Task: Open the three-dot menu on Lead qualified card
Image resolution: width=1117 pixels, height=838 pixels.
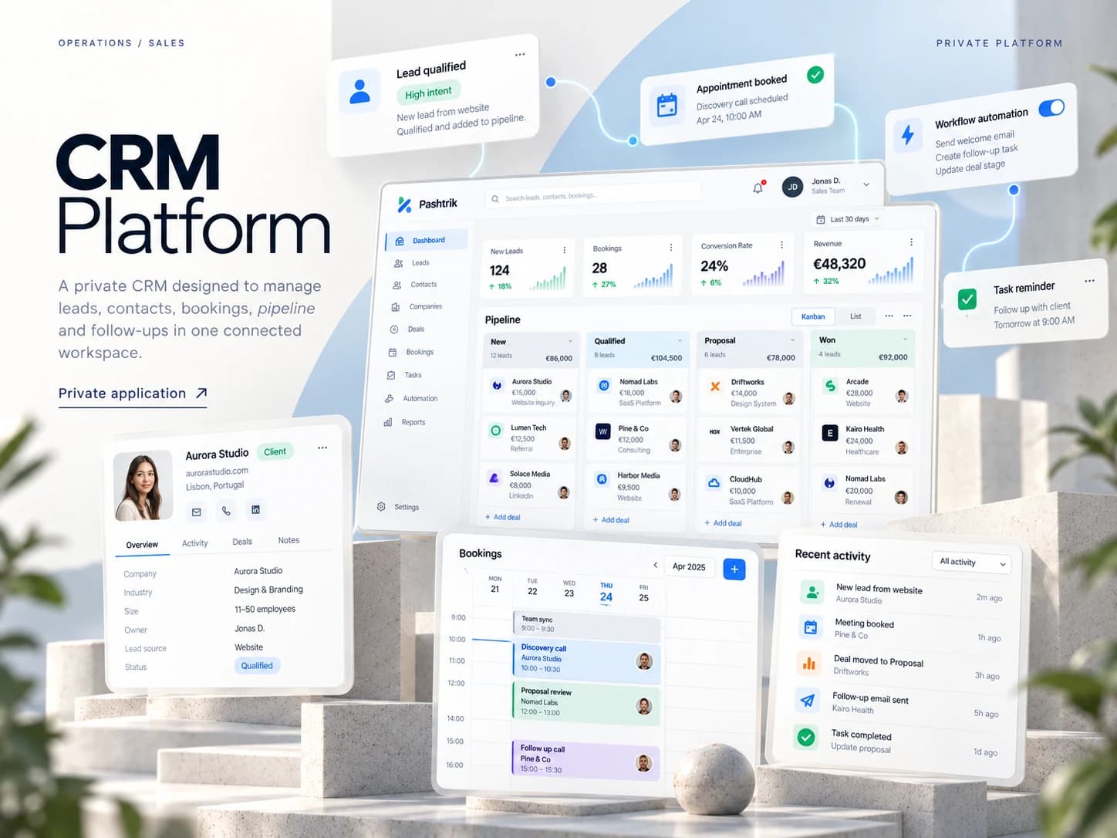Action: (520, 55)
